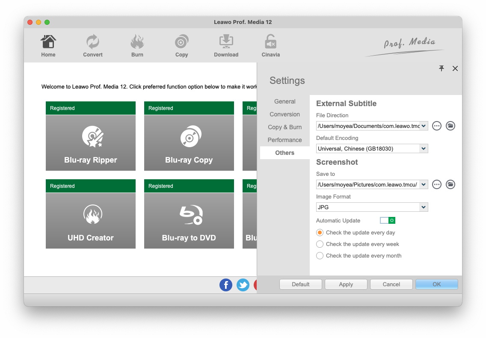
Task: Switch to the Conversion settings tab
Action: coord(284,114)
